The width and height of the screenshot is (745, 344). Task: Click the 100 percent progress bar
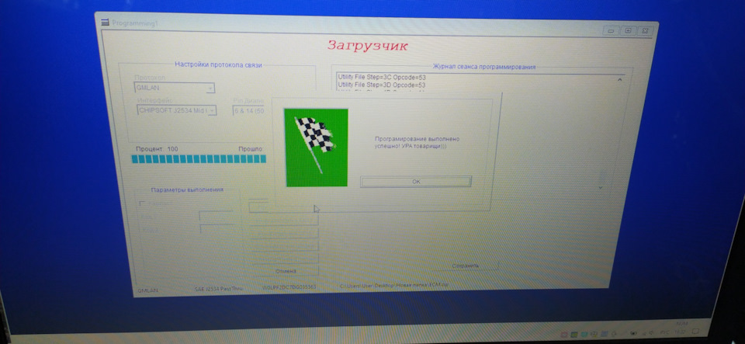(x=199, y=158)
